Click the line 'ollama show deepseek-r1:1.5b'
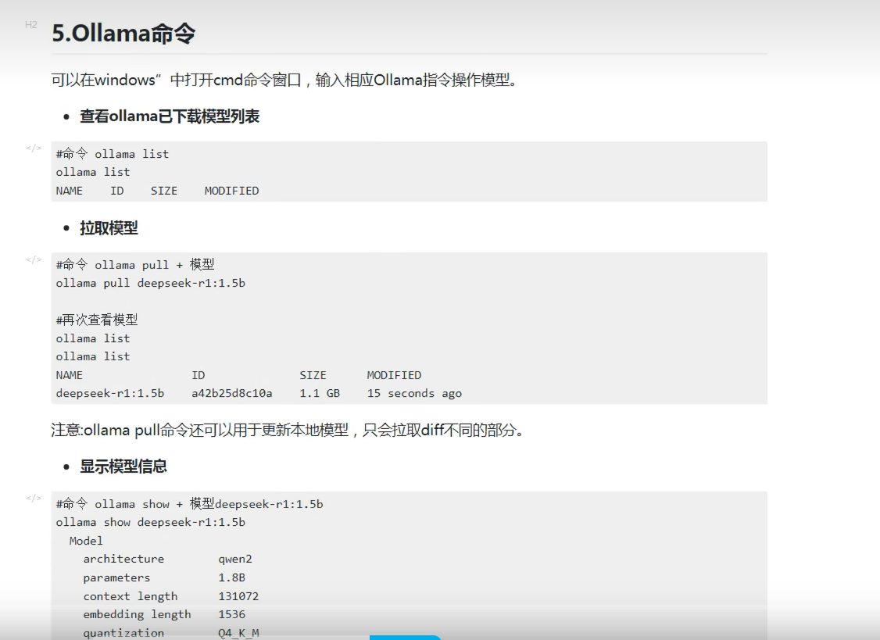This screenshot has width=880, height=640. [x=150, y=522]
